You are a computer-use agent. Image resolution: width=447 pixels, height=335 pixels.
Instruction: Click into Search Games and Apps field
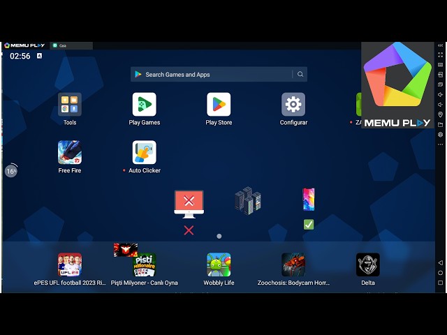coord(219,75)
